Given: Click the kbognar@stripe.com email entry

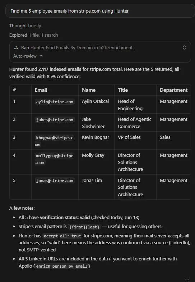Looking at the screenshot, I should click(54, 141).
